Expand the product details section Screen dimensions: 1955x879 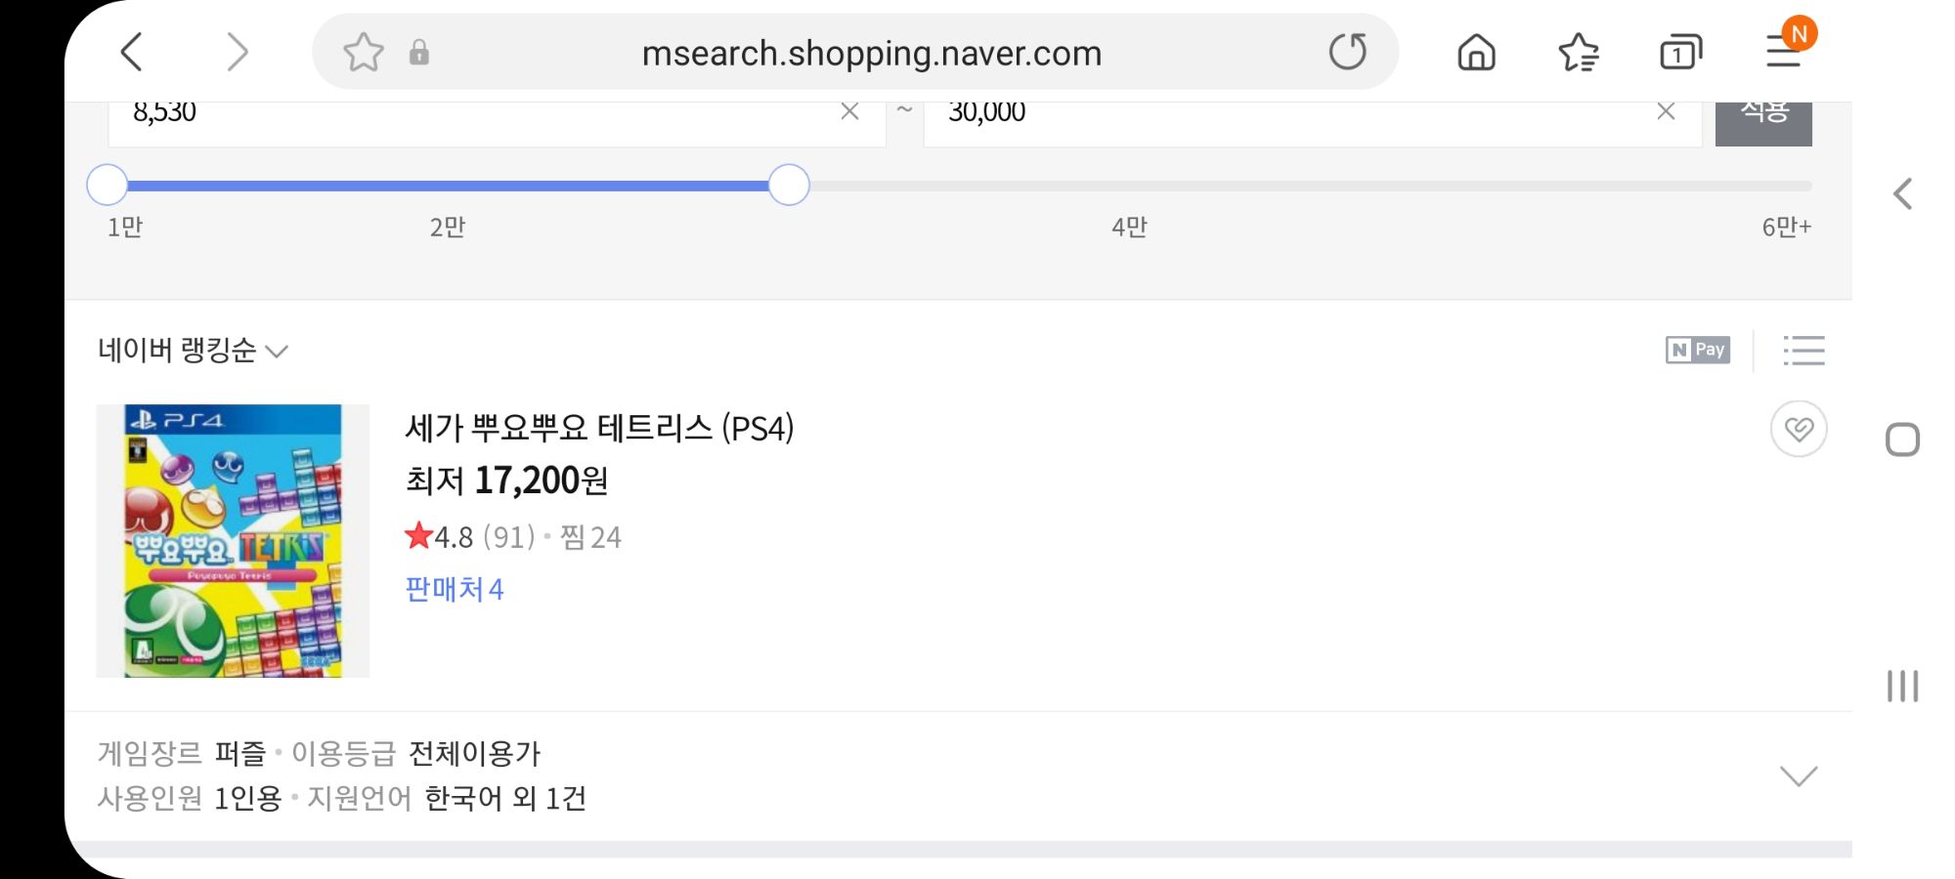tap(1798, 776)
